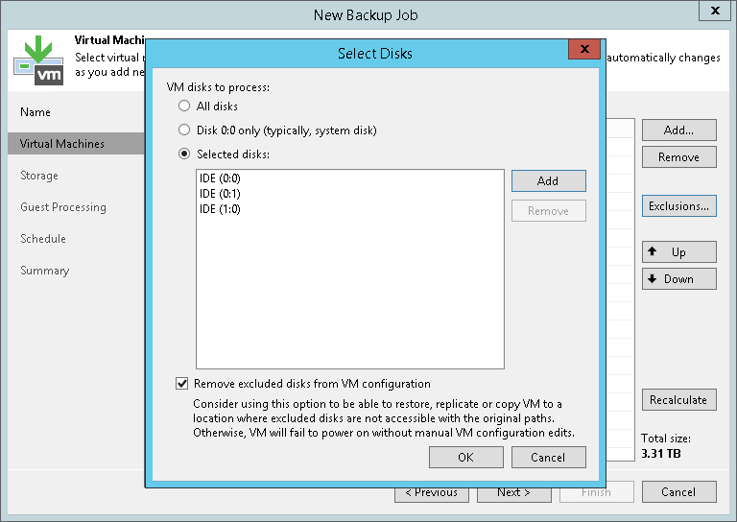Close the Select Disks dialog
The width and height of the screenshot is (737, 522).
(x=584, y=49)
